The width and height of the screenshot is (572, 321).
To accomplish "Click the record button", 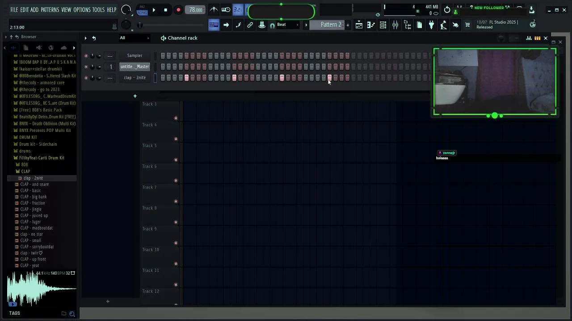I will click(x=178, y=10).
